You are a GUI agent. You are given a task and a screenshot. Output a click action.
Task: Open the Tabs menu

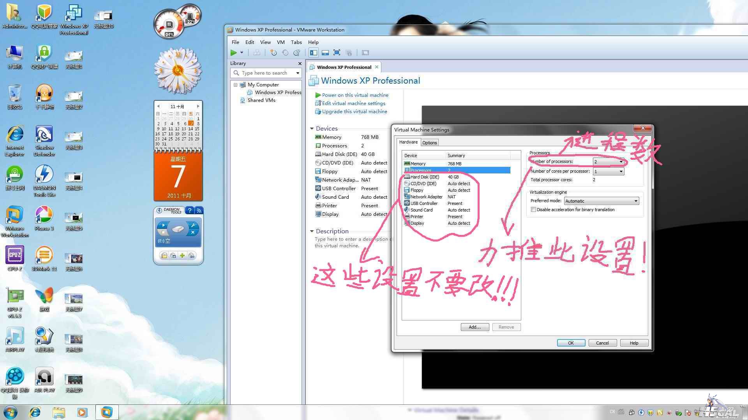[296, 42]
